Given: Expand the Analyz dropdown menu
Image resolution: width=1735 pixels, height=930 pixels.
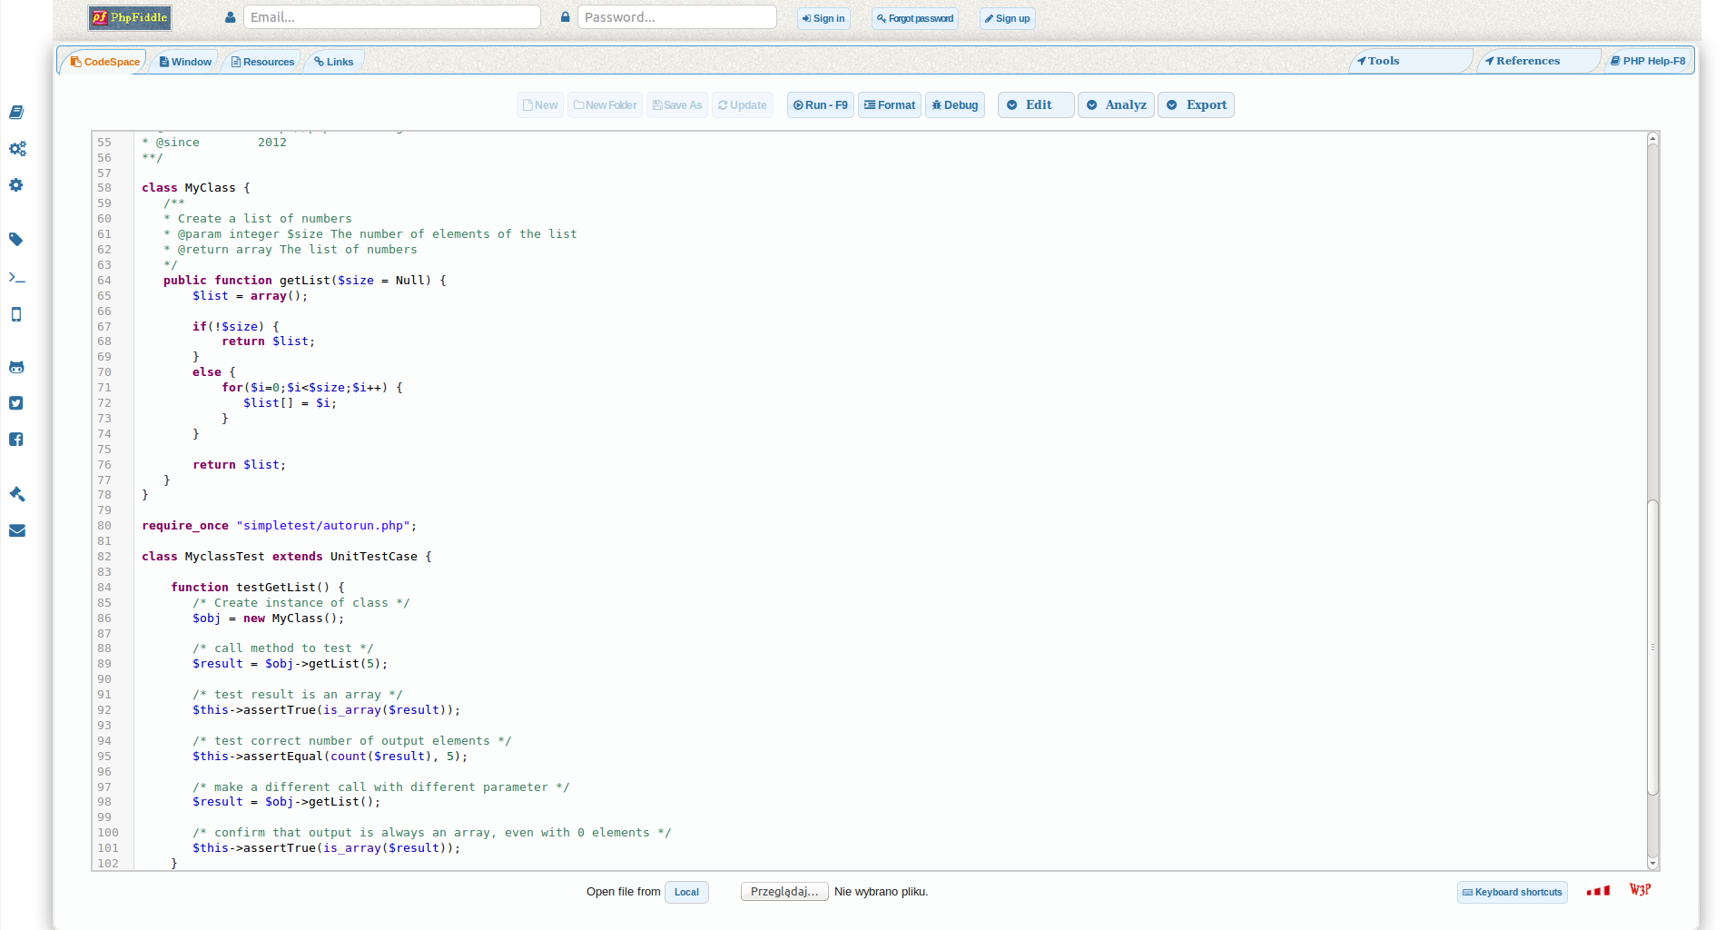Looking at the screenshot, I should 1116,105.
